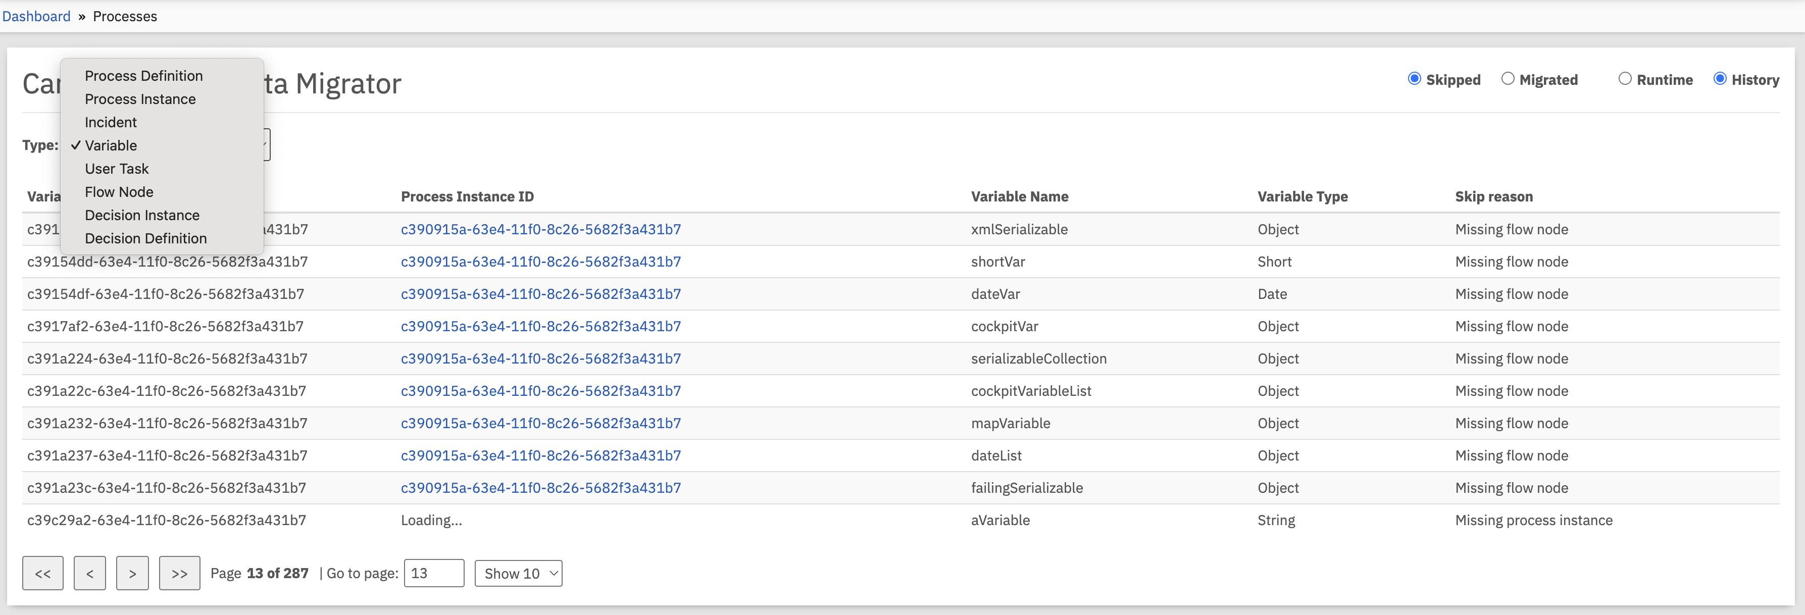Choose Decision Instance entry
Image resolution: width=1805 pixels, height=615 pixels.
point(142,215)
